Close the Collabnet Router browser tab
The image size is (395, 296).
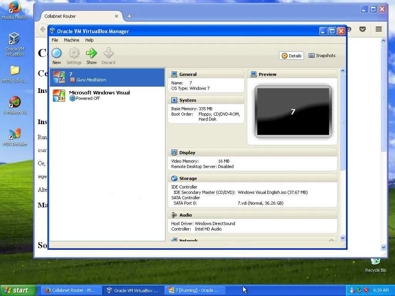[x=116, y=16]
